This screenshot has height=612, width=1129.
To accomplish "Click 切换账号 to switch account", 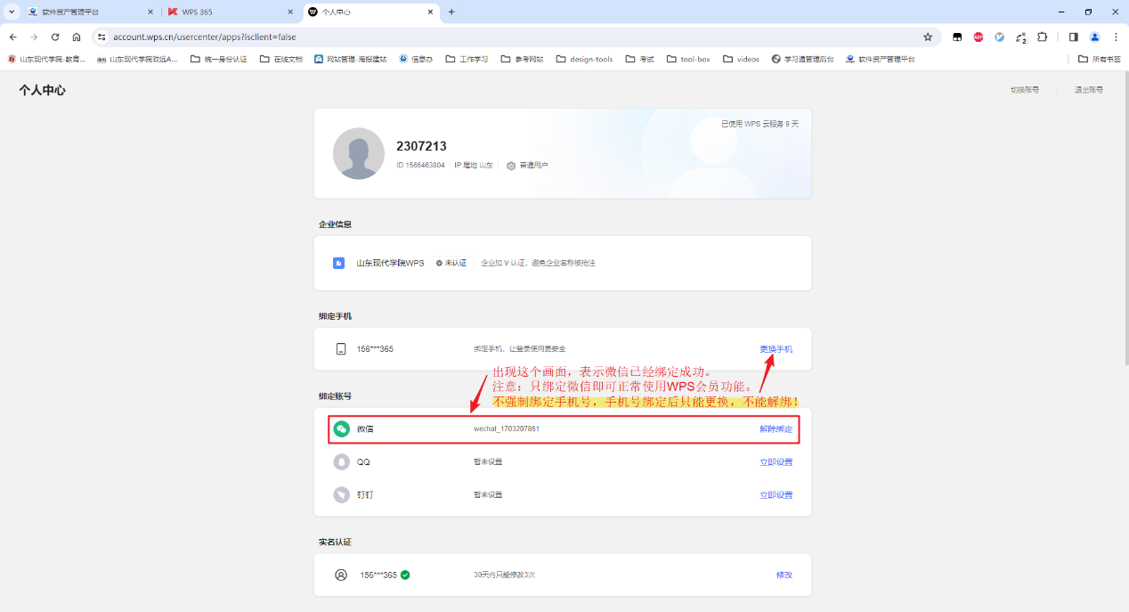I will [1024, 90].
